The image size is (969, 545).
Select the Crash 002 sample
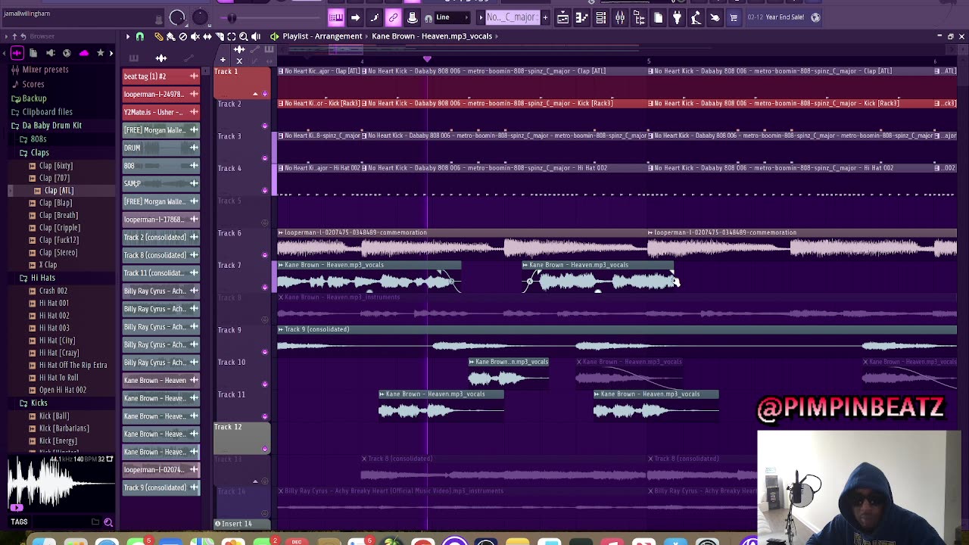coord(48,291)
